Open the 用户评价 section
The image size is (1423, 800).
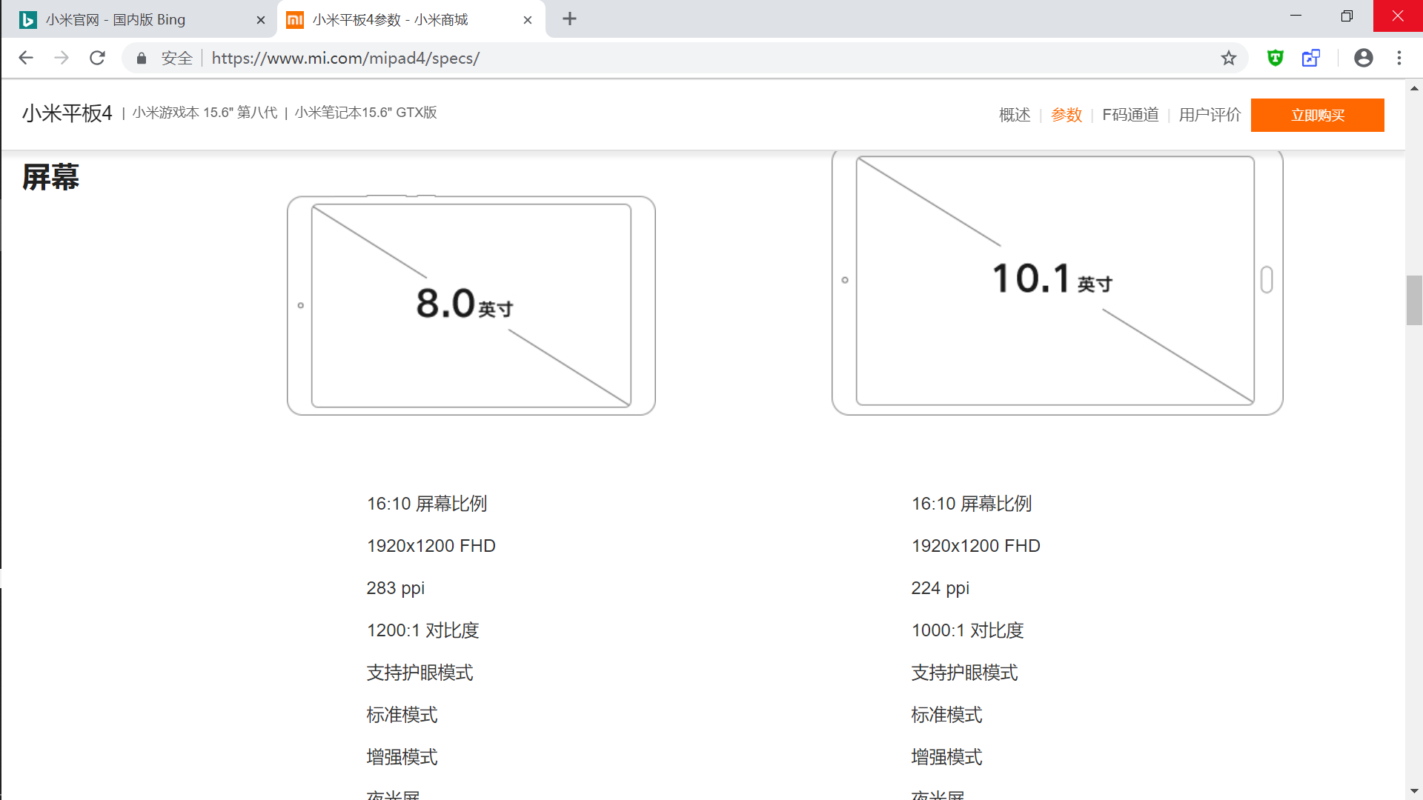[x=1210, y=115]
